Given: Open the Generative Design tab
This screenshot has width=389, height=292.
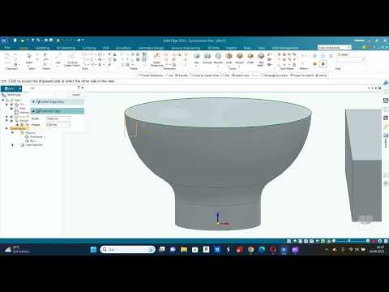Looking at the screenshot, I should tap(151, 48).
